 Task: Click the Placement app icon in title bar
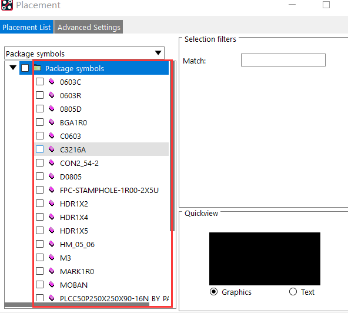[x=6, y=5]
